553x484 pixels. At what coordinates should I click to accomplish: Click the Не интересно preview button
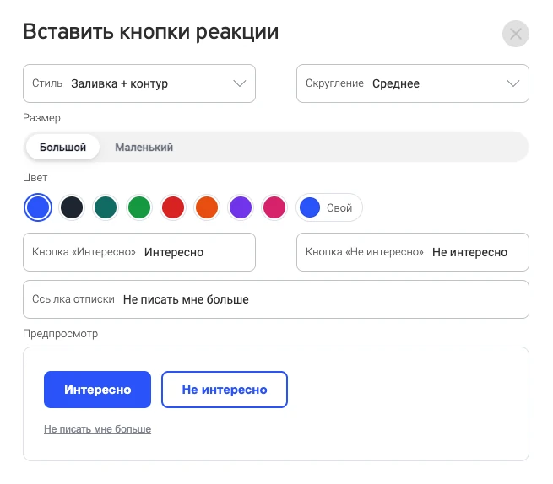tap(225, 390)
